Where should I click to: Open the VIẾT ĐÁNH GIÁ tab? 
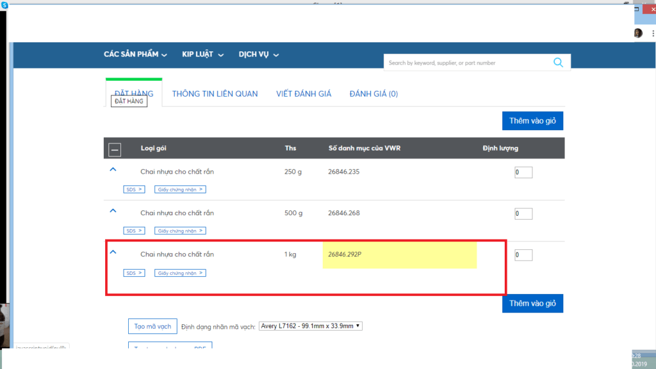pos(304,94)
